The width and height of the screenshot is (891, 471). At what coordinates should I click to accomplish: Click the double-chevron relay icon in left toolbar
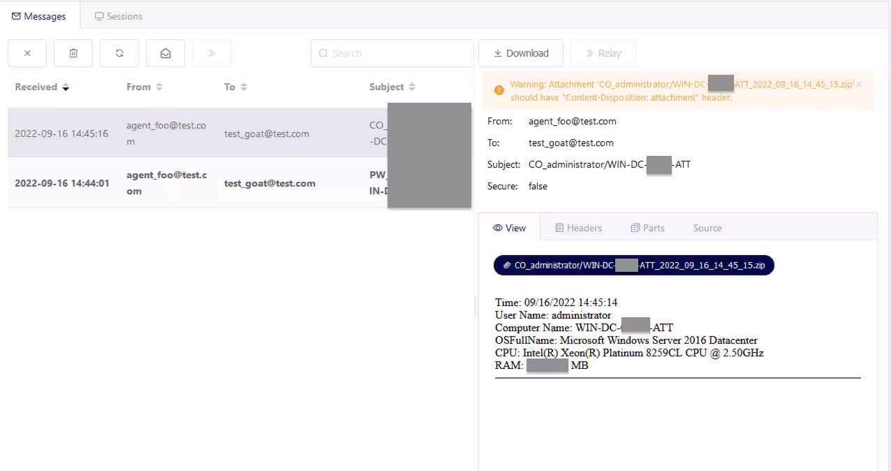tap(212, 53)
